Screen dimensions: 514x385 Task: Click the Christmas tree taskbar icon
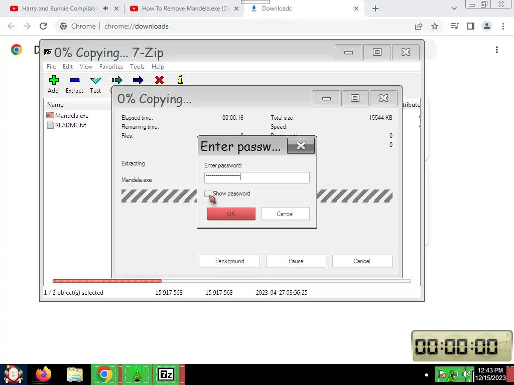pos(137,374)
